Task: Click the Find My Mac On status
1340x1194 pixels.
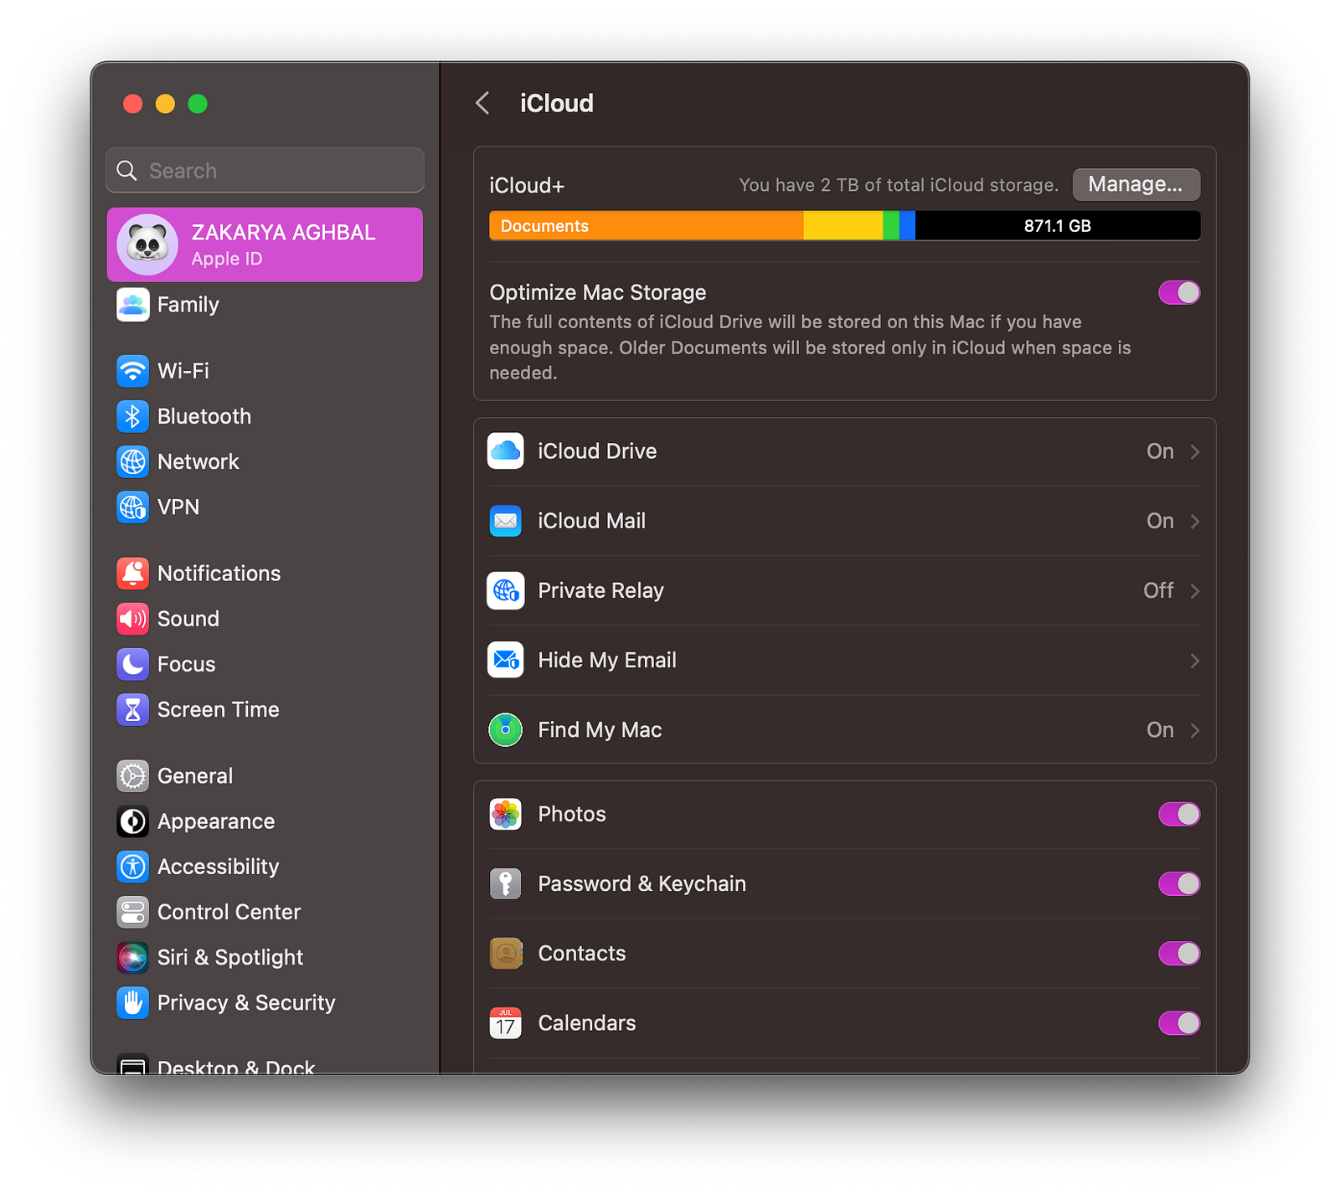Action: point(1160,730)
